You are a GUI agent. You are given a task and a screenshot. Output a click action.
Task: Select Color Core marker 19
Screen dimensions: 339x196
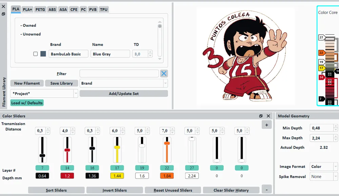coord(321,62)
